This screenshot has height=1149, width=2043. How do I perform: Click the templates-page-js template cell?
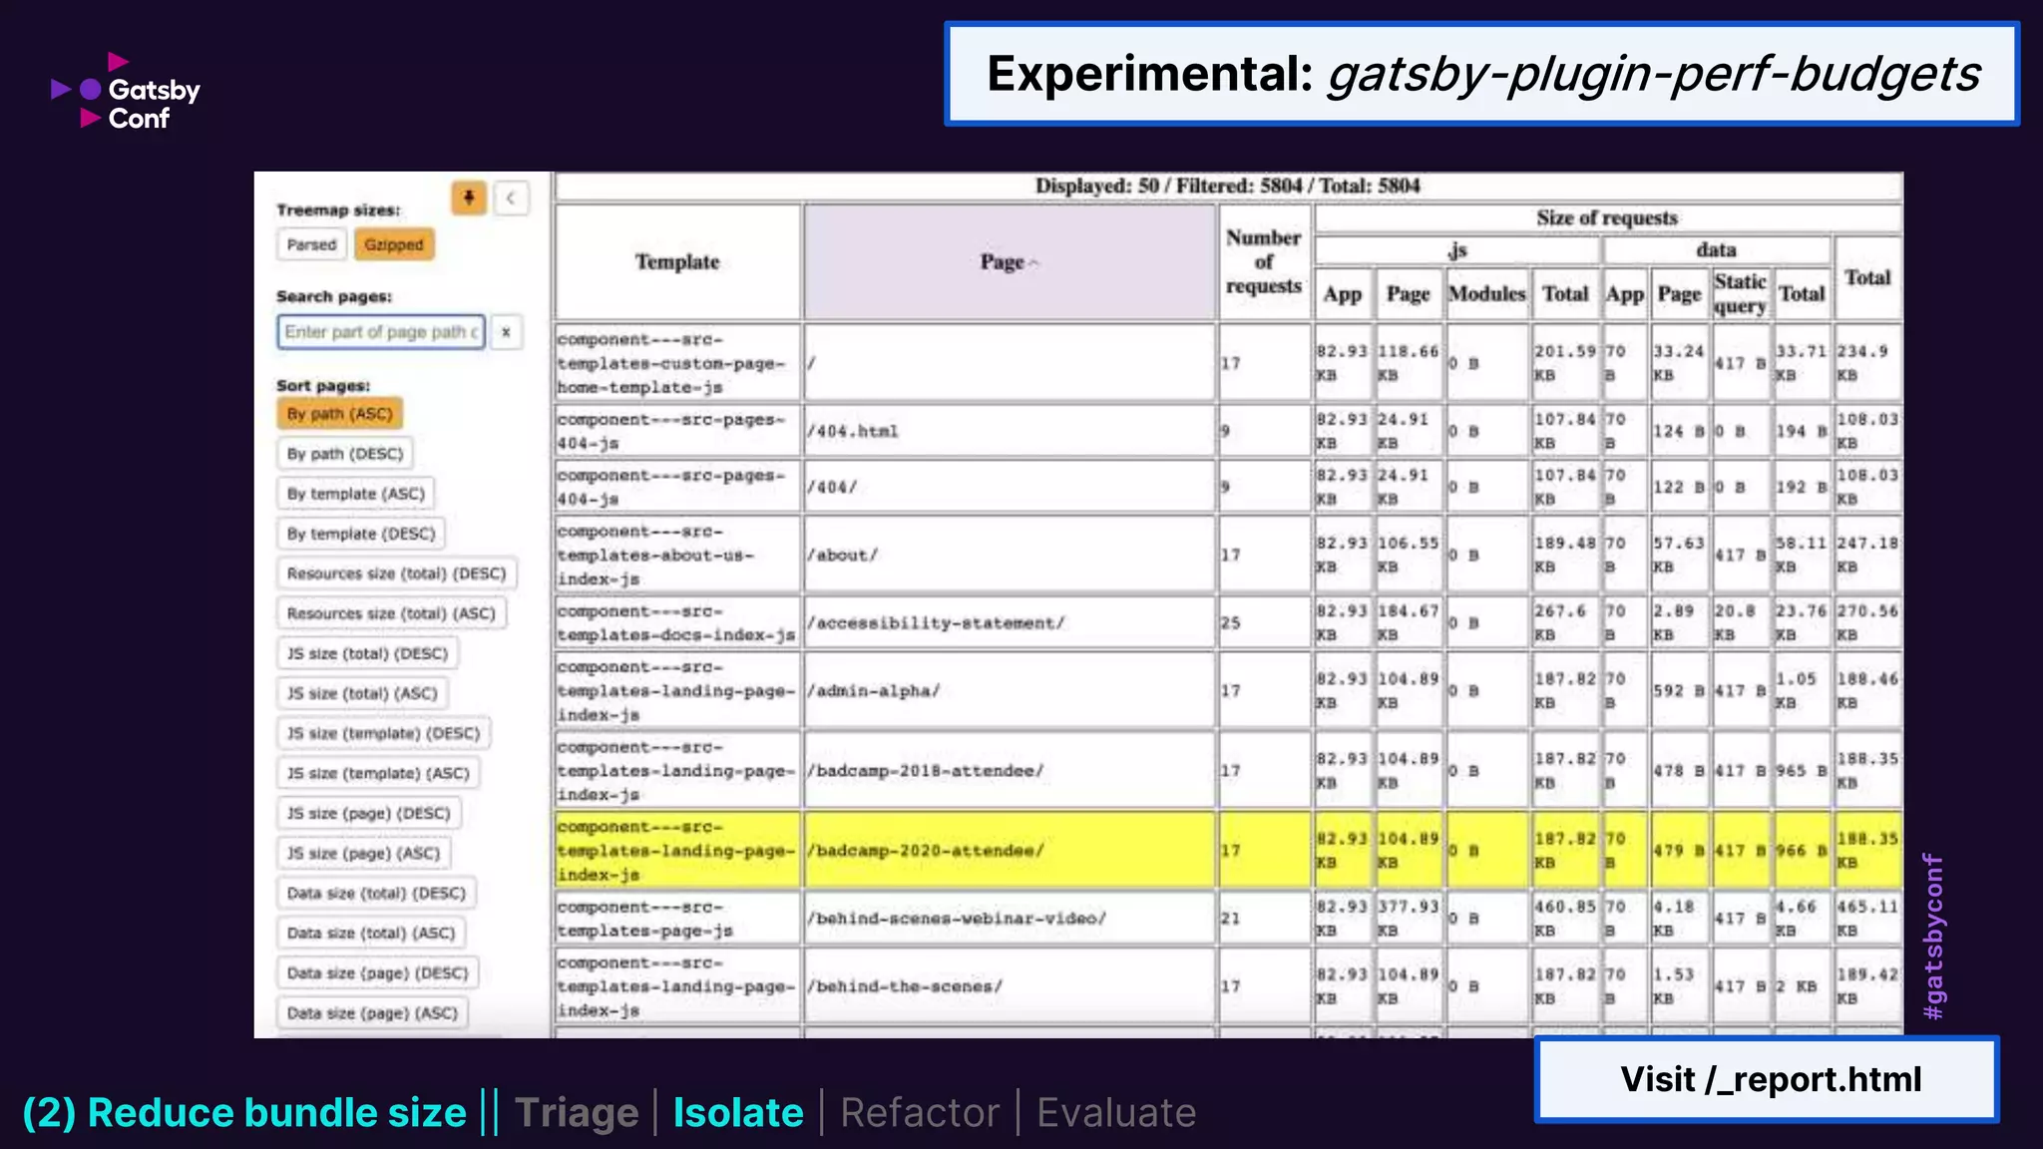(677, 919)
